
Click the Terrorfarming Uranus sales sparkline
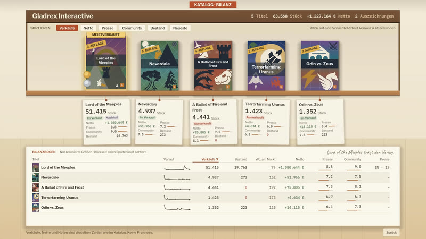[177, 198]
